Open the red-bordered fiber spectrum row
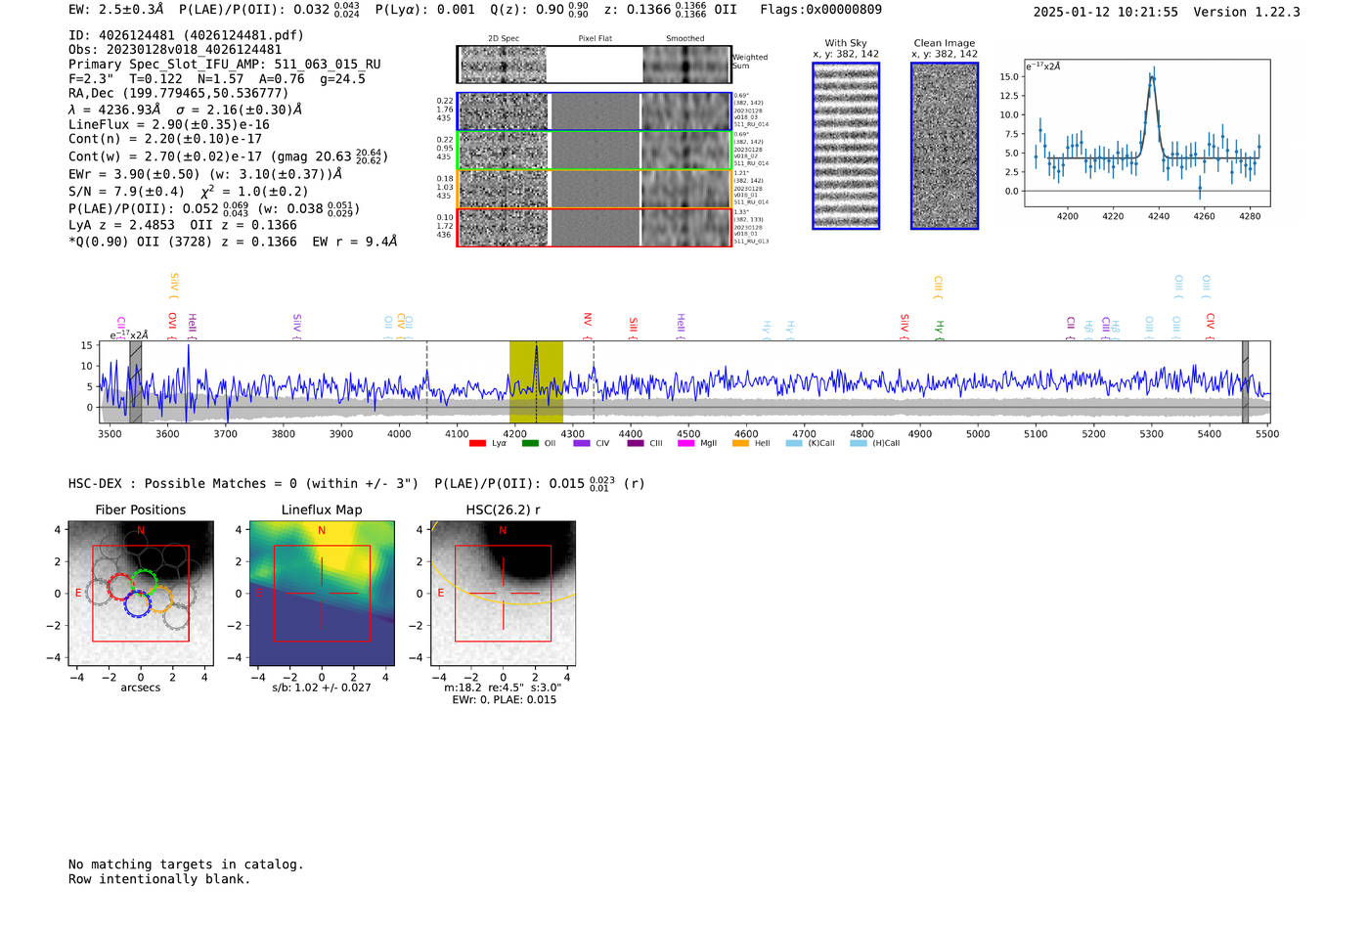 594,227
